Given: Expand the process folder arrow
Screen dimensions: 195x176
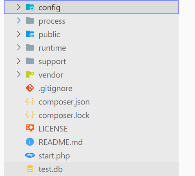Looking at the screenshot, I should click(18, 20).
